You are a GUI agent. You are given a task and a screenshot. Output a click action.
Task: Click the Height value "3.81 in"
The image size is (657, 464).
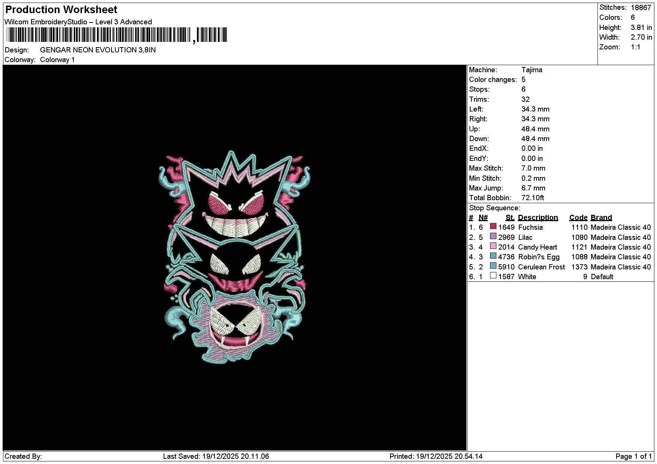[641, 27]
